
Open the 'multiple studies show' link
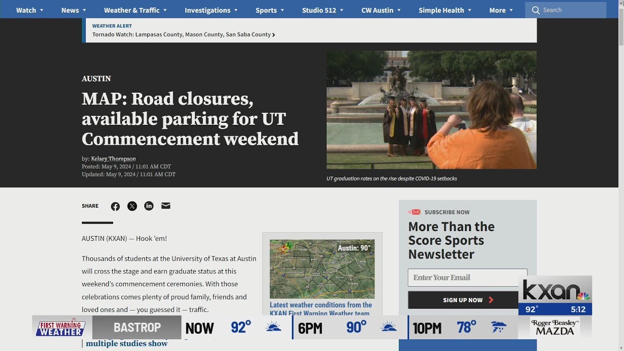tap(127, 344)
